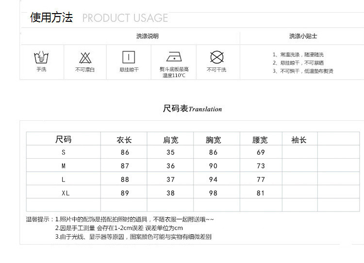Click 胸宽 value 98 in XL row
The width and height of the screenshot is (364, 263).
tap(214, 193)
